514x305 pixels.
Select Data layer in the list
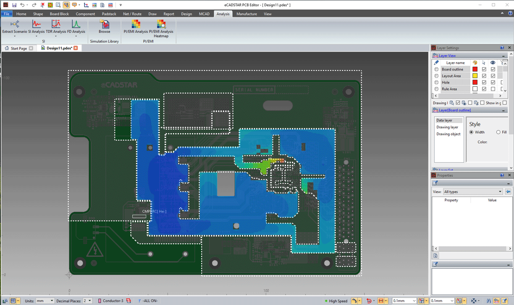(x=448, y=120)
